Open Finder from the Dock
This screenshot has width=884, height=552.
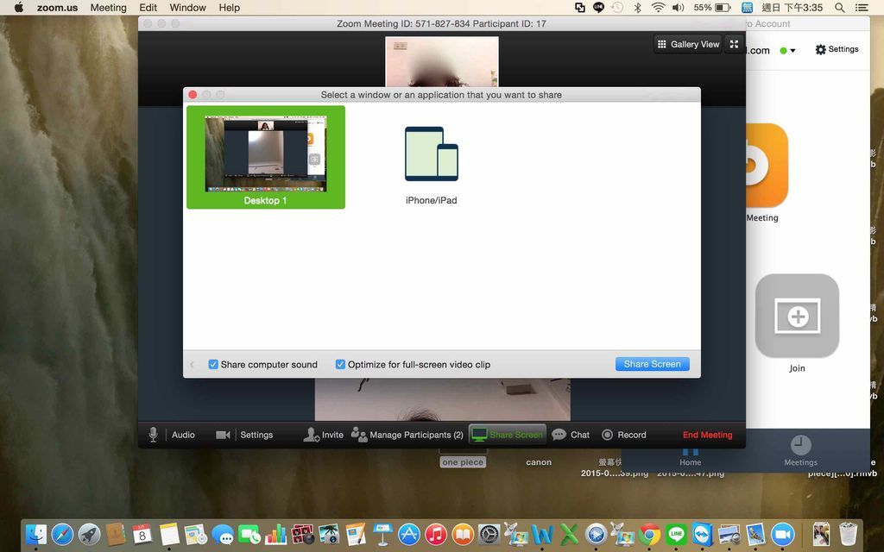36,534
